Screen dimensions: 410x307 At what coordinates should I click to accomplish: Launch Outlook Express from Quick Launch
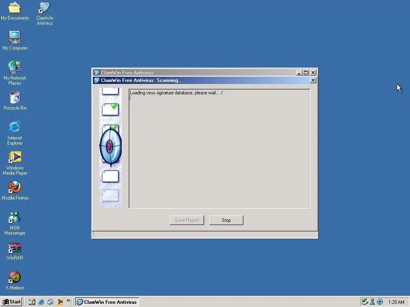[x=50, y=302]
